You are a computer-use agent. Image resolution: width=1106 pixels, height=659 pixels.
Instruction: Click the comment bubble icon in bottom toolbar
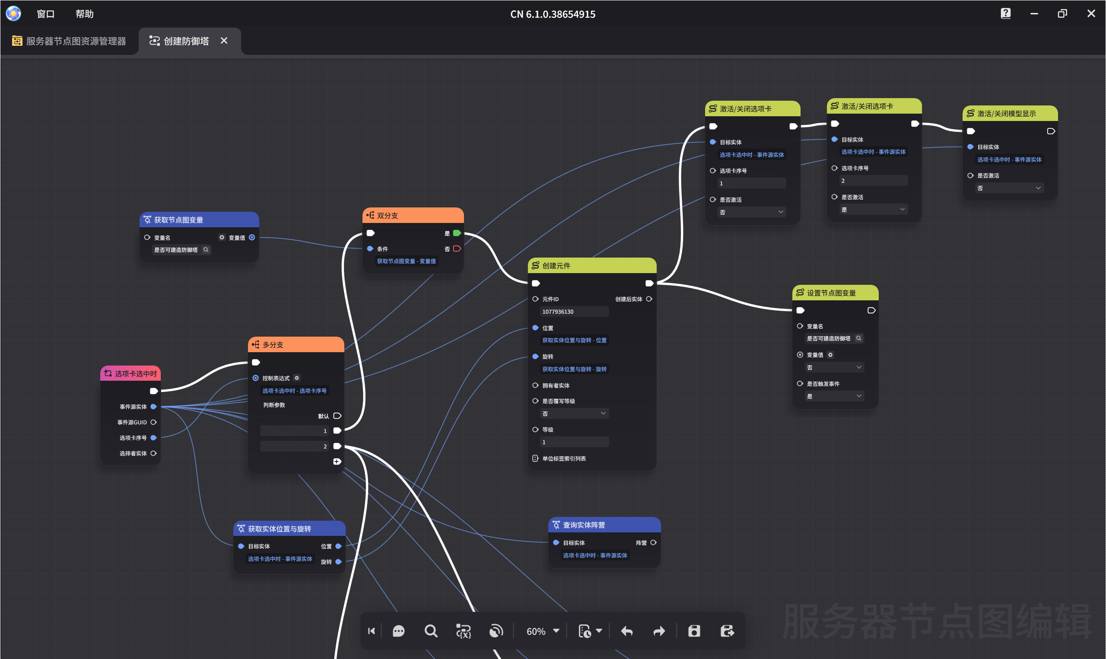(x=399, y=631)
